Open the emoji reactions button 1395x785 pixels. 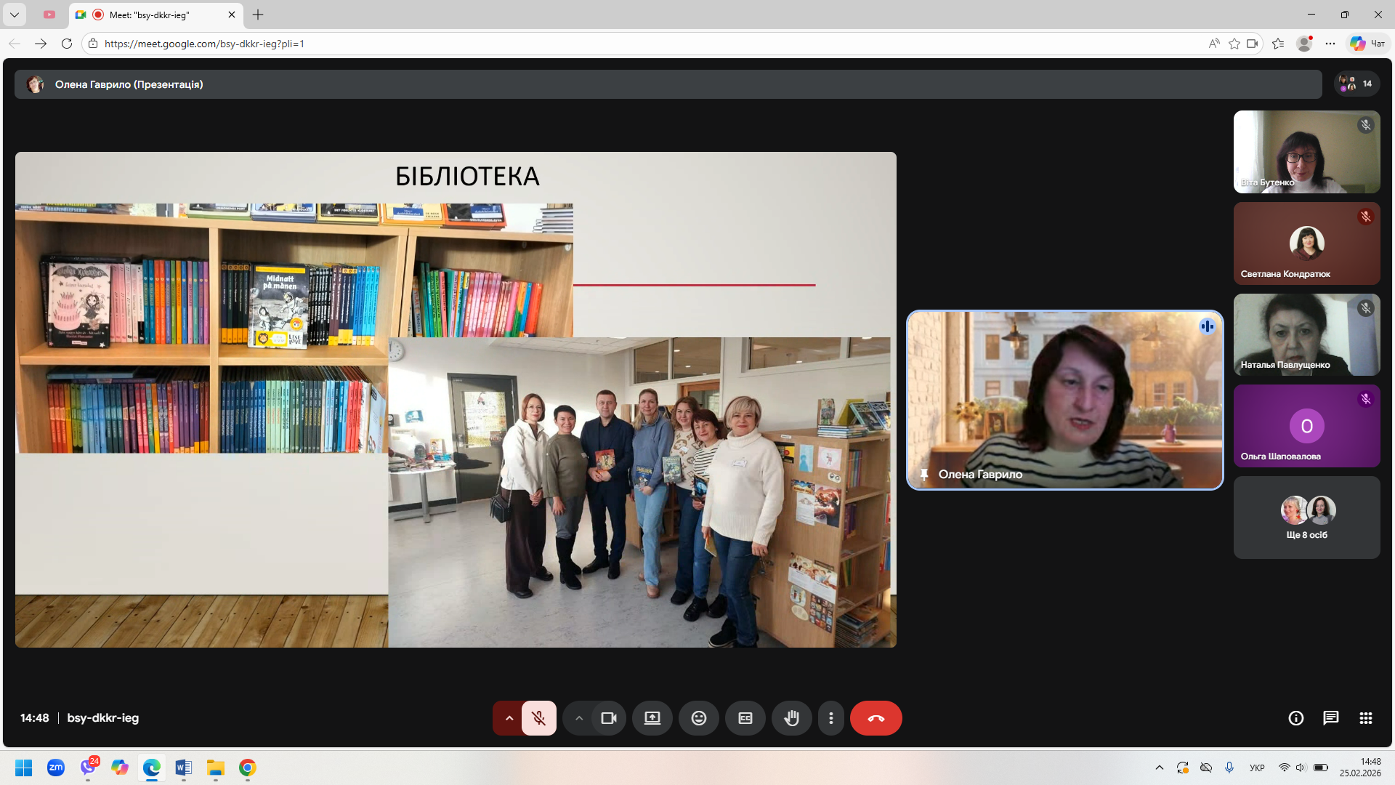point(698,718)
